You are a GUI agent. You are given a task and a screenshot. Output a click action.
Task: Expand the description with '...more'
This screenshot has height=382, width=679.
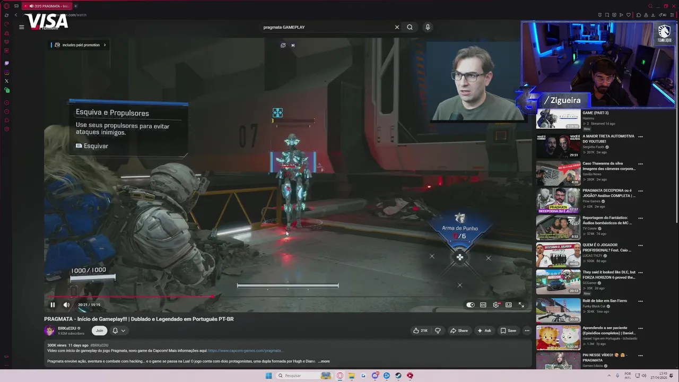pos(324,361)
